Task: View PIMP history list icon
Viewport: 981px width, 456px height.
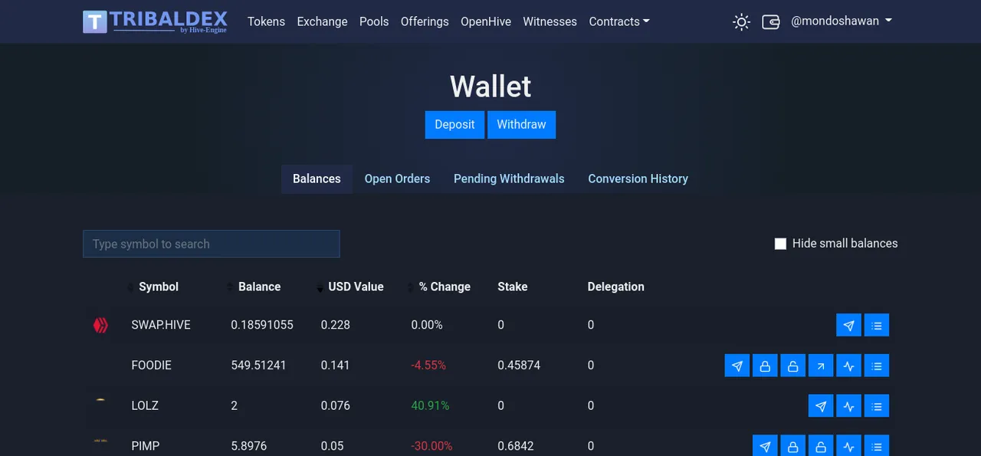Action: (x=877, y=445)
